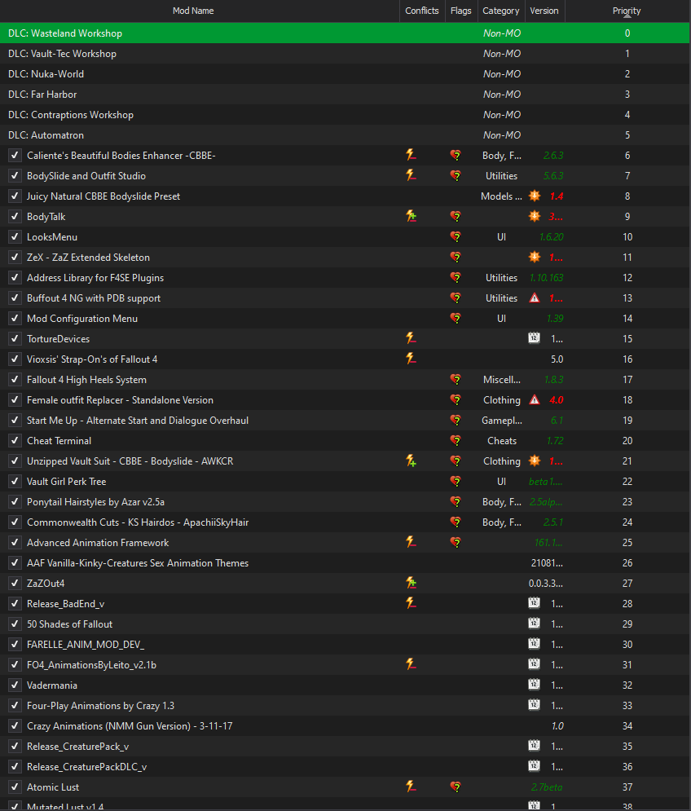Screen dimensions: 691x811
Task: Sort by the Version column header
Action: pyautogui.click(x=544, y=11)
